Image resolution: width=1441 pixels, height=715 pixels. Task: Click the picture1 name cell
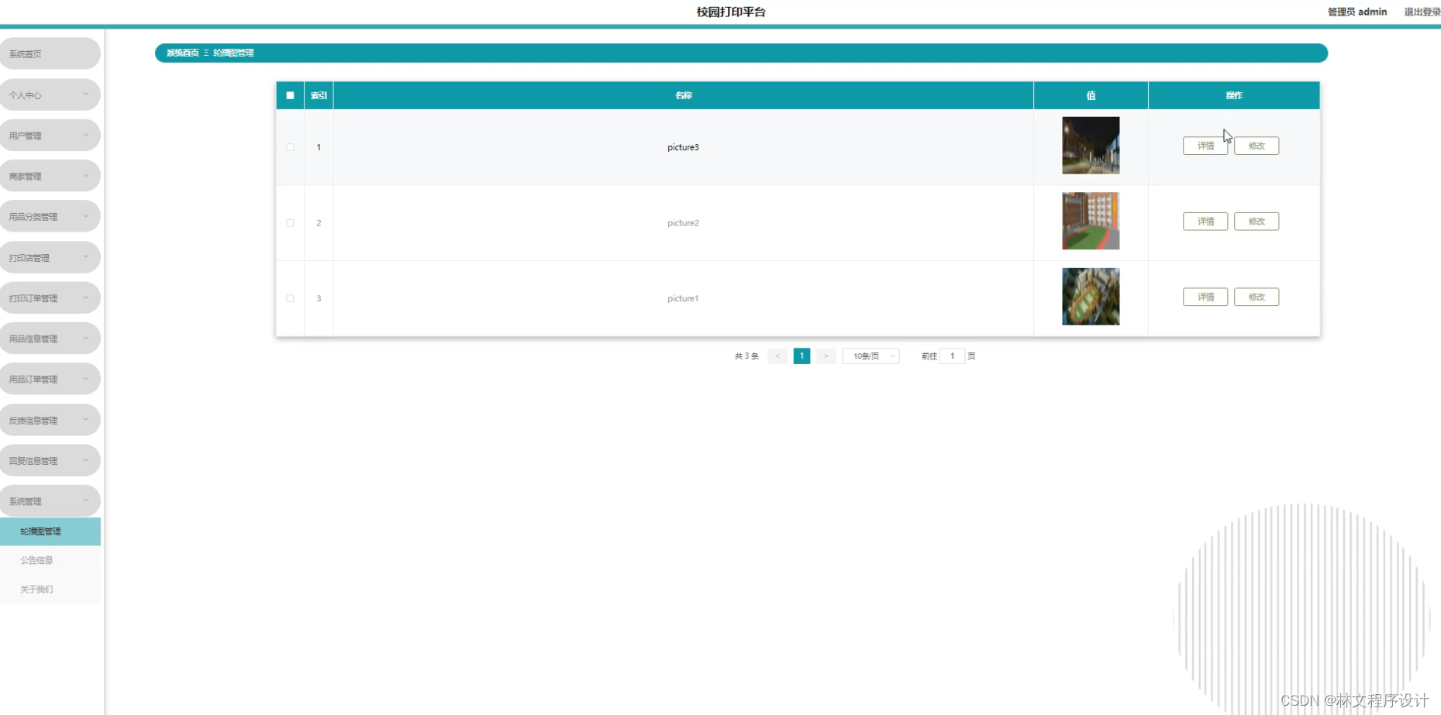(683, 298)
